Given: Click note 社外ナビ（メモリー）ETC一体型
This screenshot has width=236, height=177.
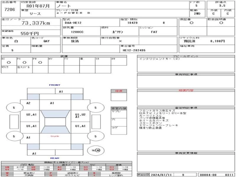Looking at the screenshot, I should coord(163,113).
